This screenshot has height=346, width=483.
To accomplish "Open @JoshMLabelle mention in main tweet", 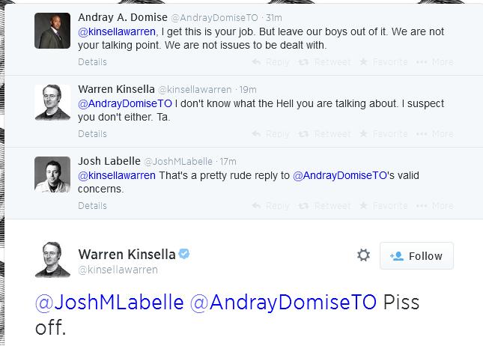I will (109, 303).
